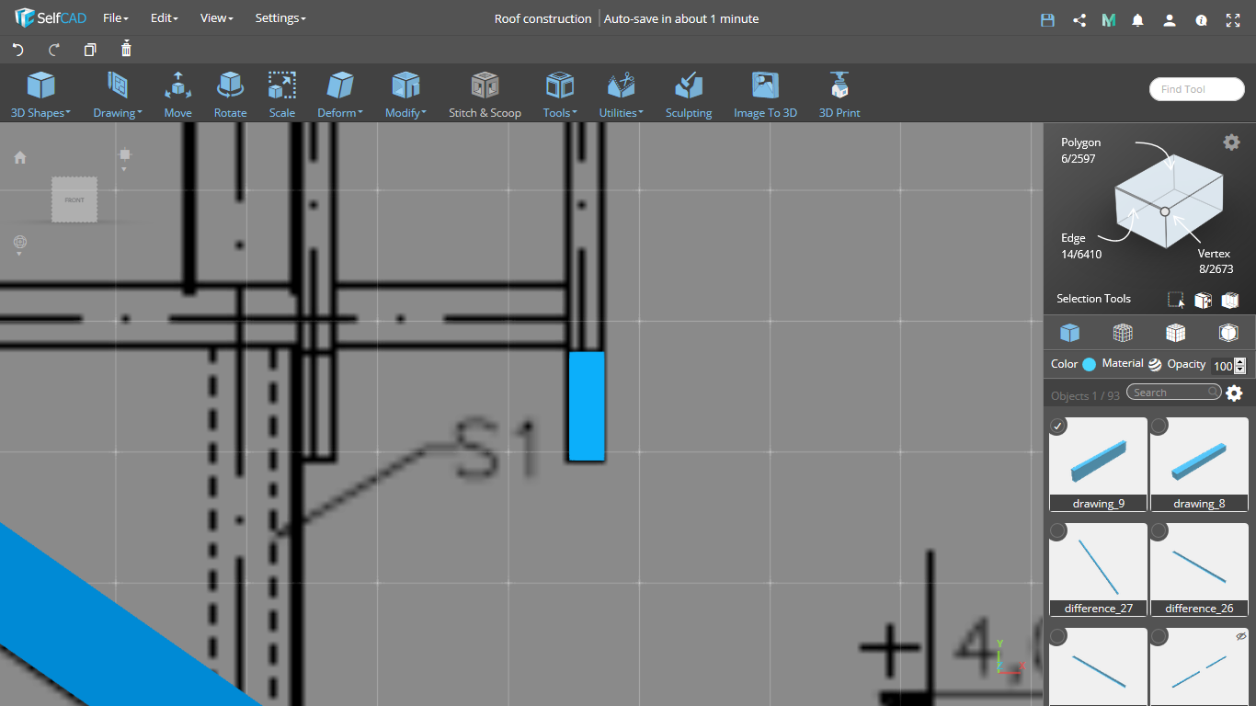Open the camera view dropdown arrow

click(19, 254)
